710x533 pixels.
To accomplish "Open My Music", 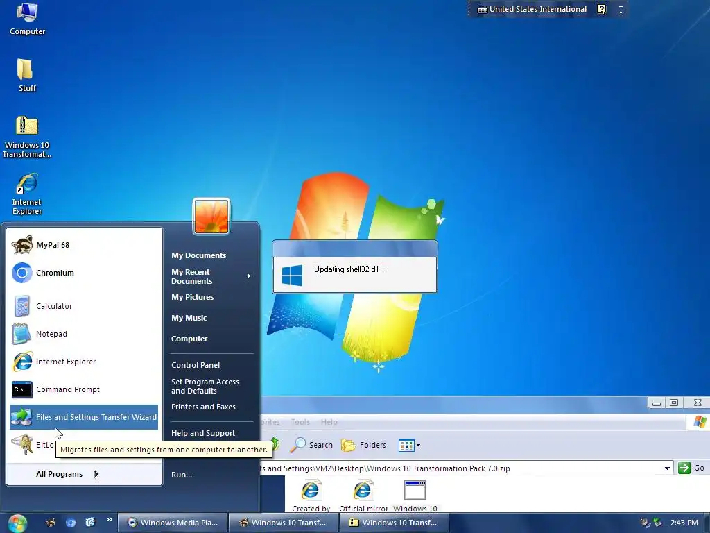I will pos(189,318).
